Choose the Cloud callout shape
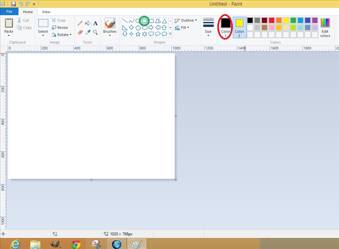The width and height of the screenshot is (339, 249). coord(164,34)
